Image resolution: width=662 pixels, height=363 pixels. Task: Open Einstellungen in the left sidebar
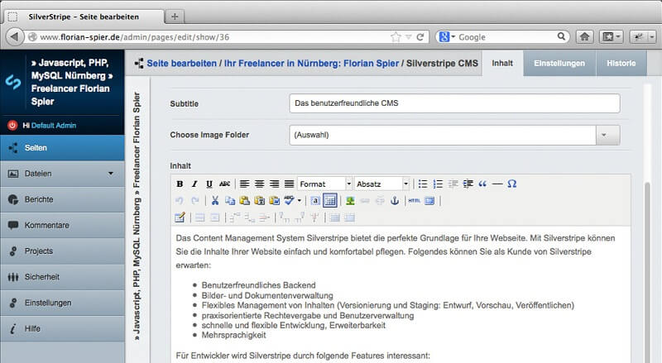click(63, 303)
